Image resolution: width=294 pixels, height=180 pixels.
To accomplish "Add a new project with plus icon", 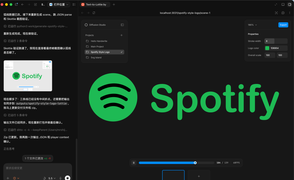I will [x=121, y=35].
